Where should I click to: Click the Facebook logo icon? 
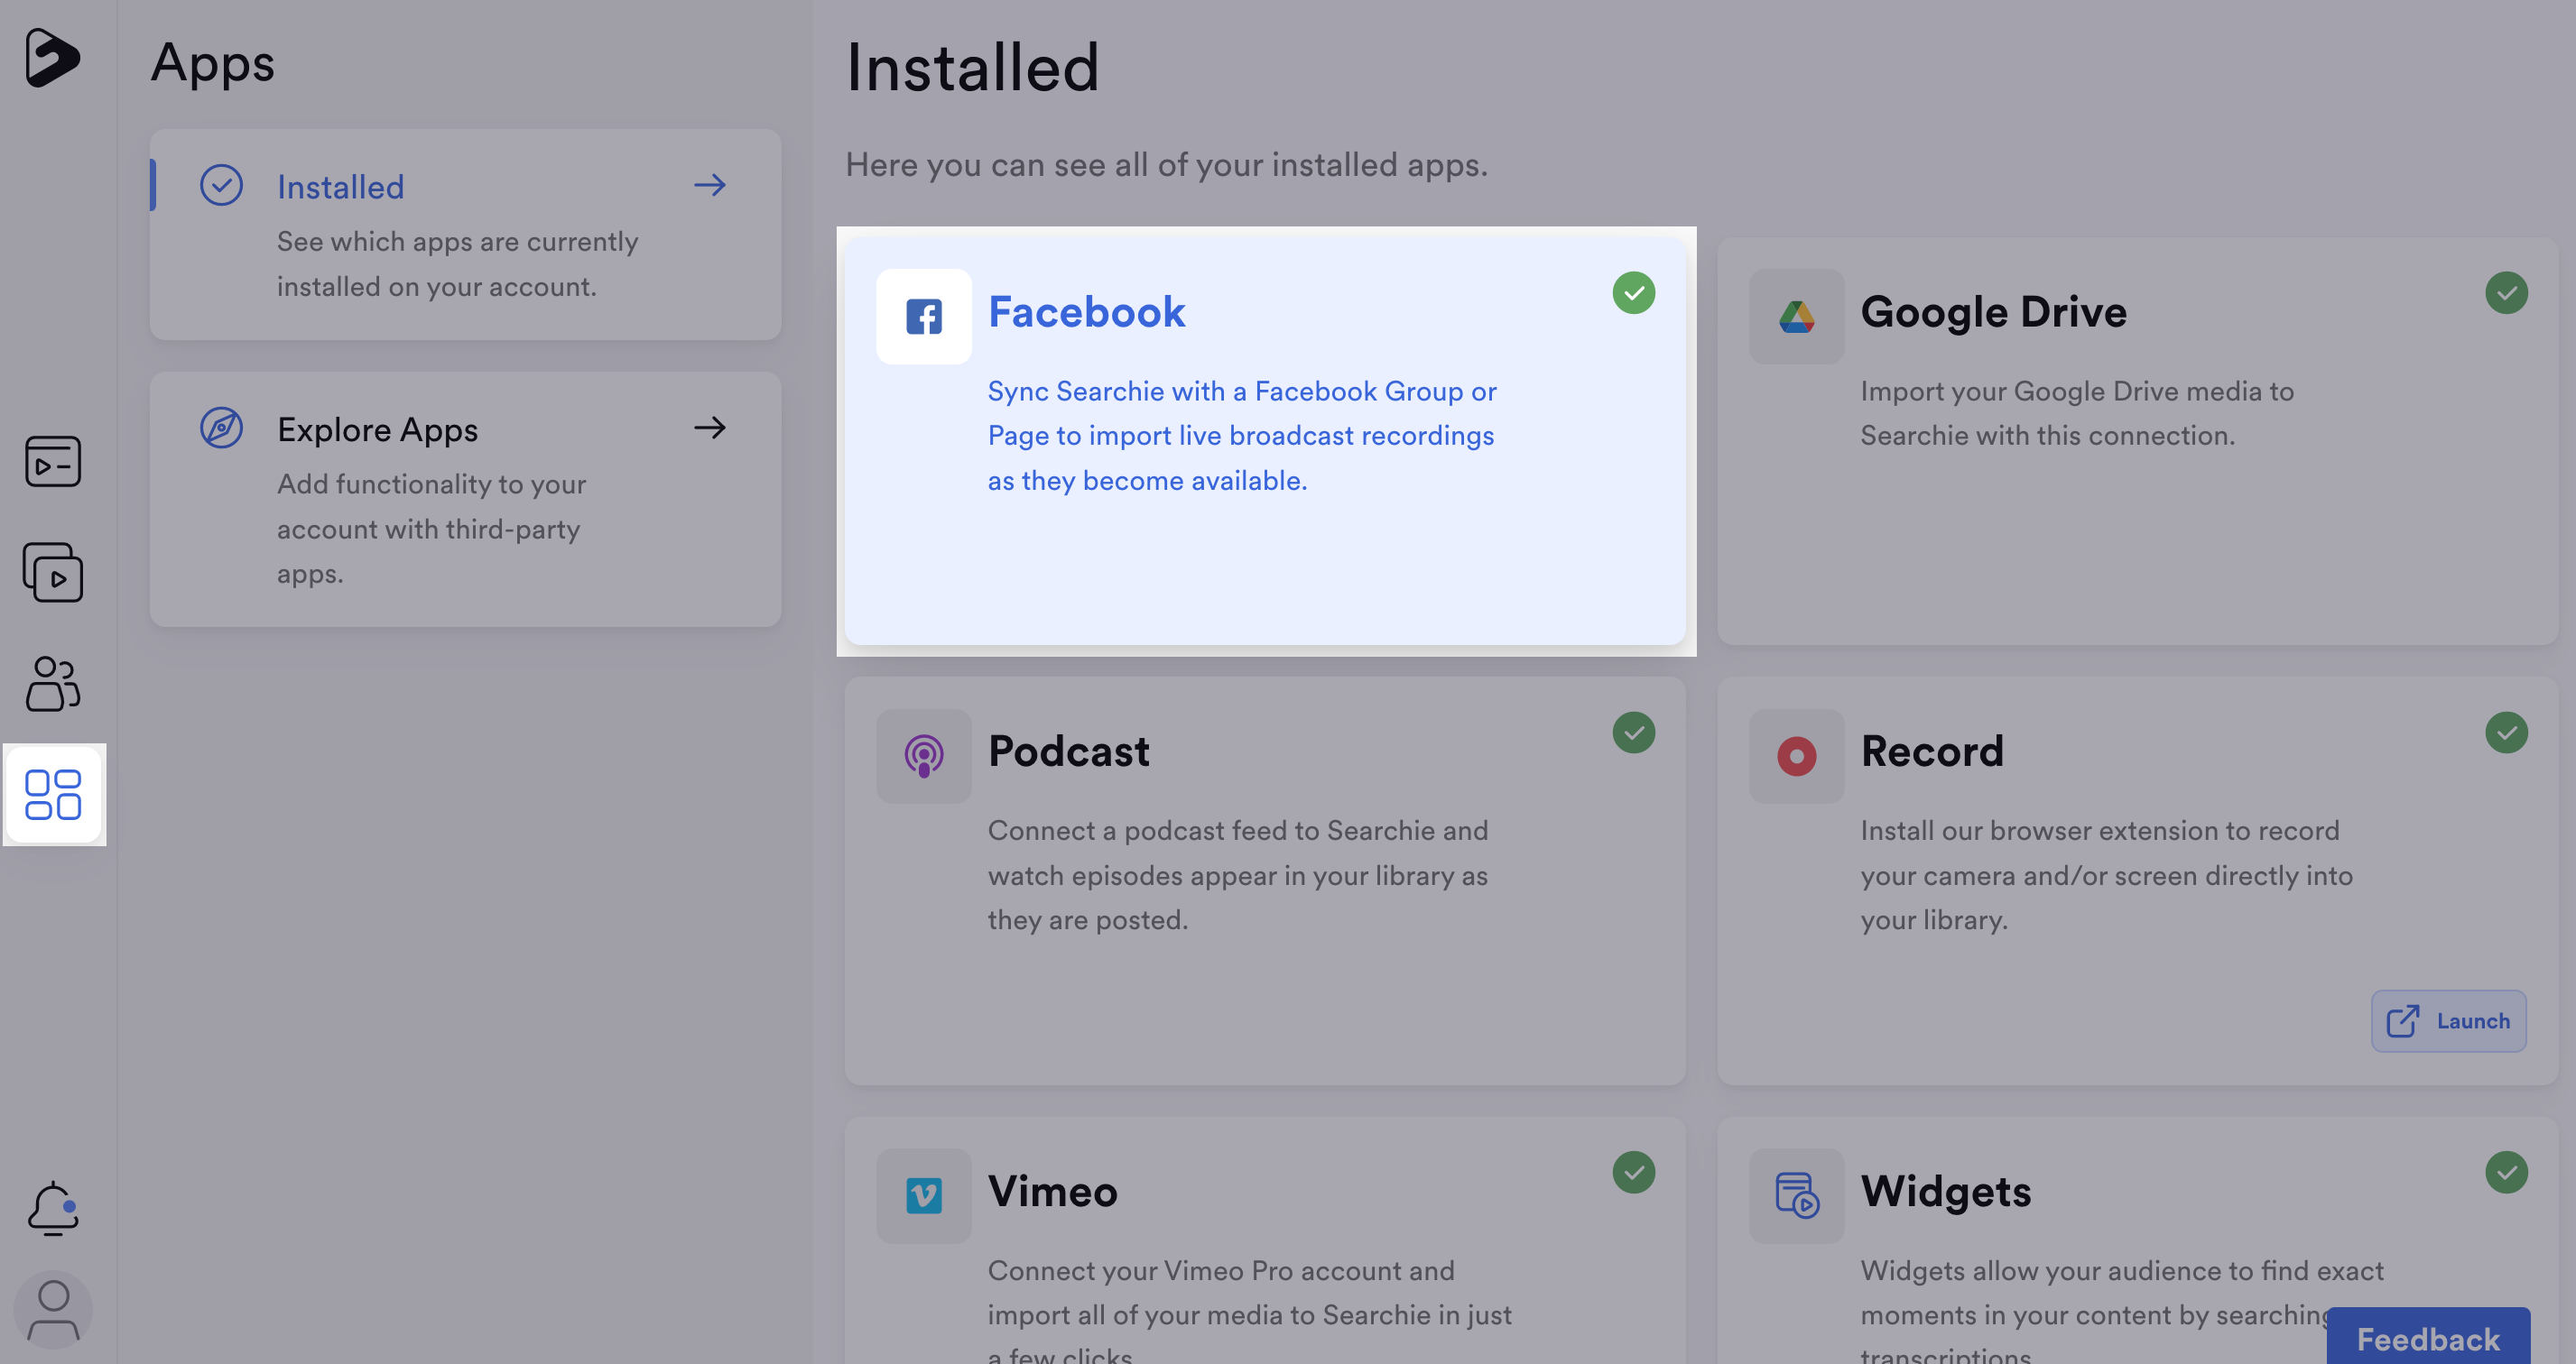923,317
